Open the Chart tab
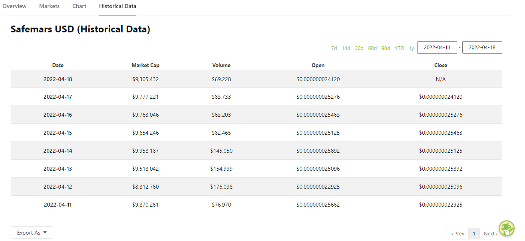 [x=80, y=6]
